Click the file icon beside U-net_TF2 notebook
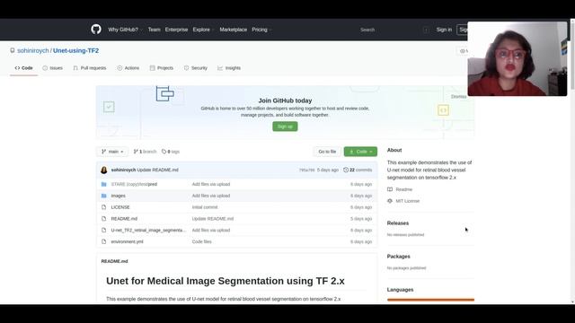575x323 pixels. 104,231
